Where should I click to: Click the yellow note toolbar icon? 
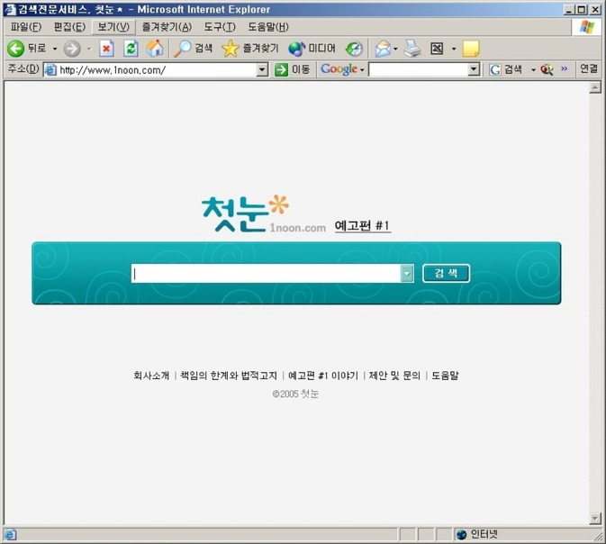(471, 49)
